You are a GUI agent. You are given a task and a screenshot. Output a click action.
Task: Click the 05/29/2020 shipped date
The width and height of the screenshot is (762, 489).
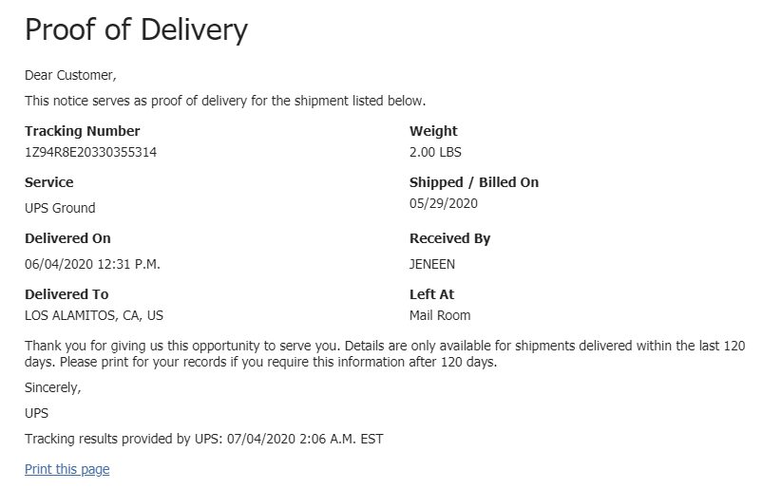(443, 203)
